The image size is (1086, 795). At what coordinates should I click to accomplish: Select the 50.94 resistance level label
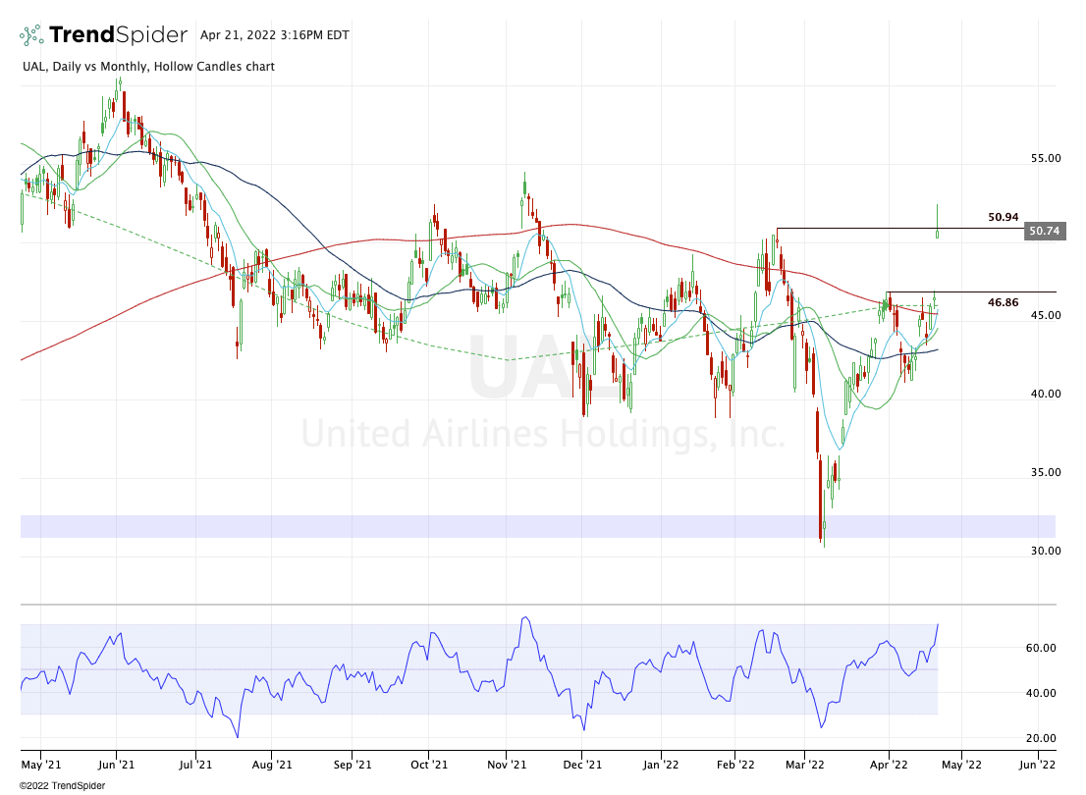(1003, 217)
